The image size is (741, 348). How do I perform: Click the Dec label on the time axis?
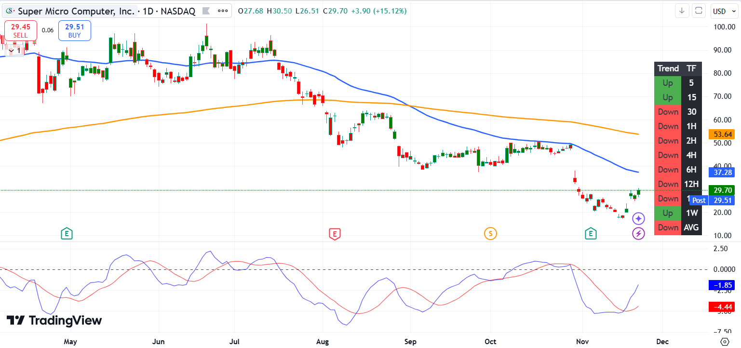(662, 342)
